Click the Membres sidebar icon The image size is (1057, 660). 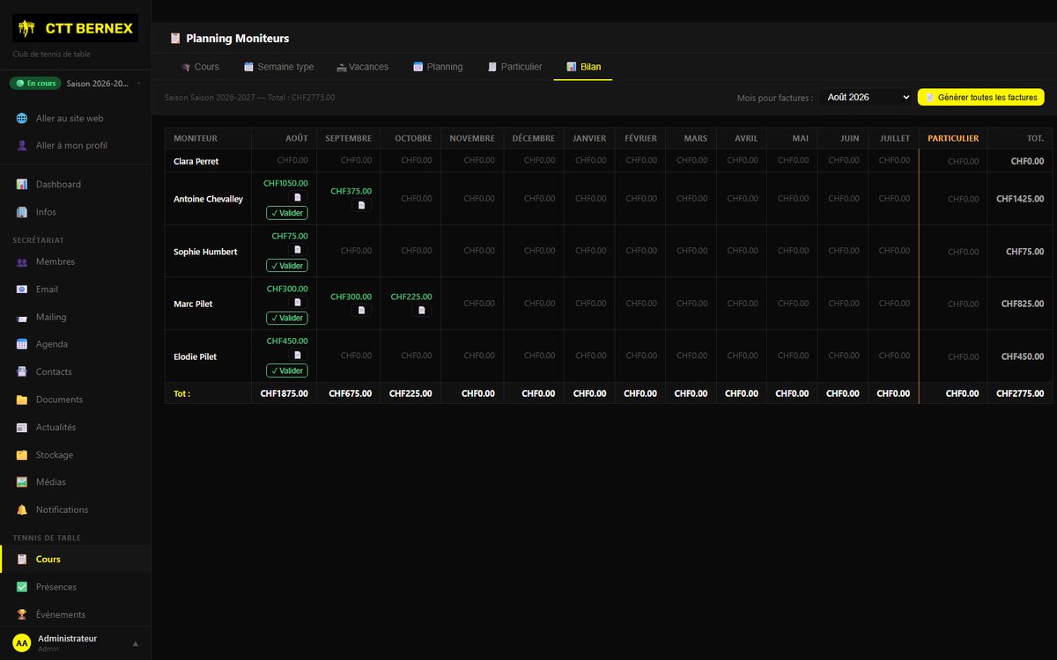pos(22,261)
